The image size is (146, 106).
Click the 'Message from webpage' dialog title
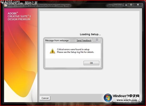(57, 41)
